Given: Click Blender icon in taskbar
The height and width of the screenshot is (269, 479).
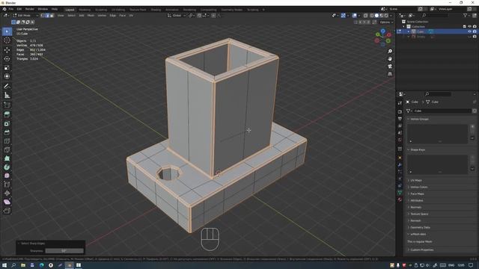Looking at the screenshot, I should [x=70, y=265].
